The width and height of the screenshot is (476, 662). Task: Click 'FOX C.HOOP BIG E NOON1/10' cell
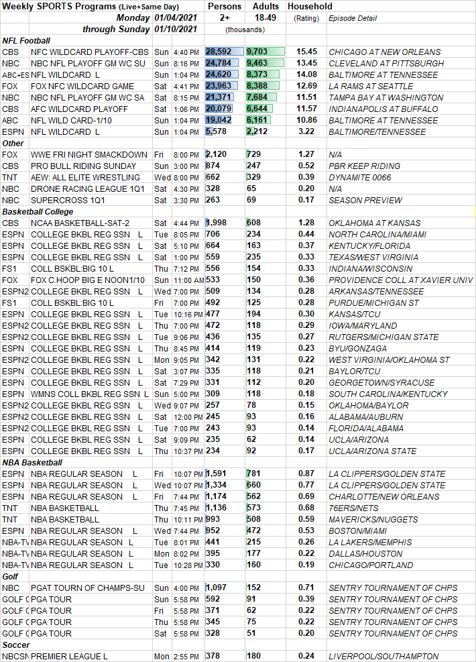pyautogui.click(x=88, y=280)
